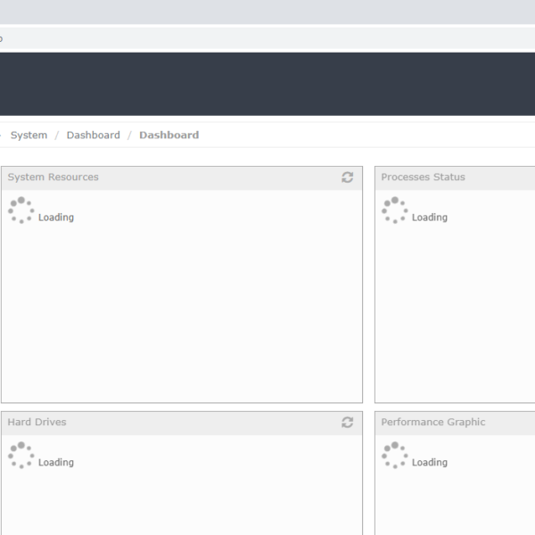Click Loading text in Hard Drives
The height and width of the screenshot is (535, 535).
point(56,463)
